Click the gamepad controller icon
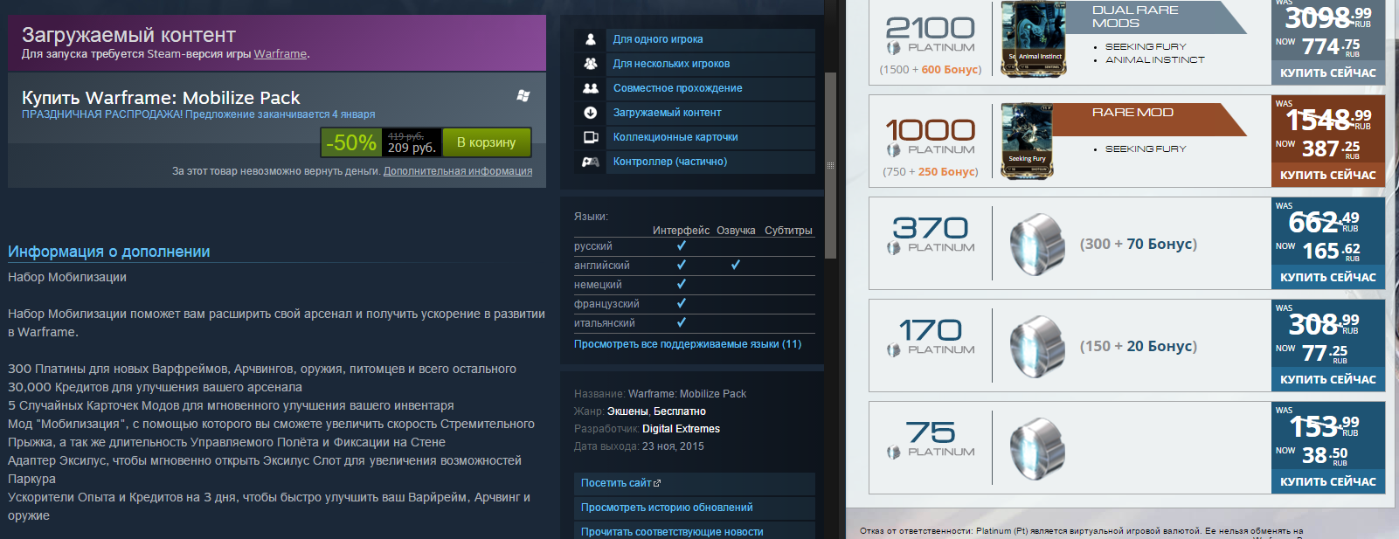The image size is (1399, 539). 591,162
